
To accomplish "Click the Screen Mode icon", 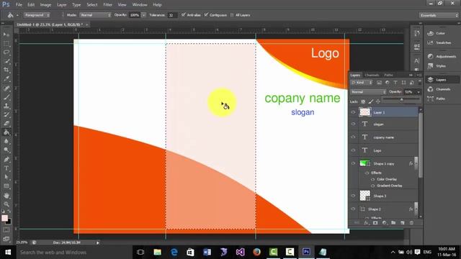I will pyautogui.click(x=6, y=239).
